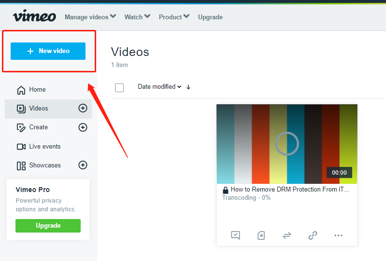Open the Date modified sort dropdown

(159, 87)
